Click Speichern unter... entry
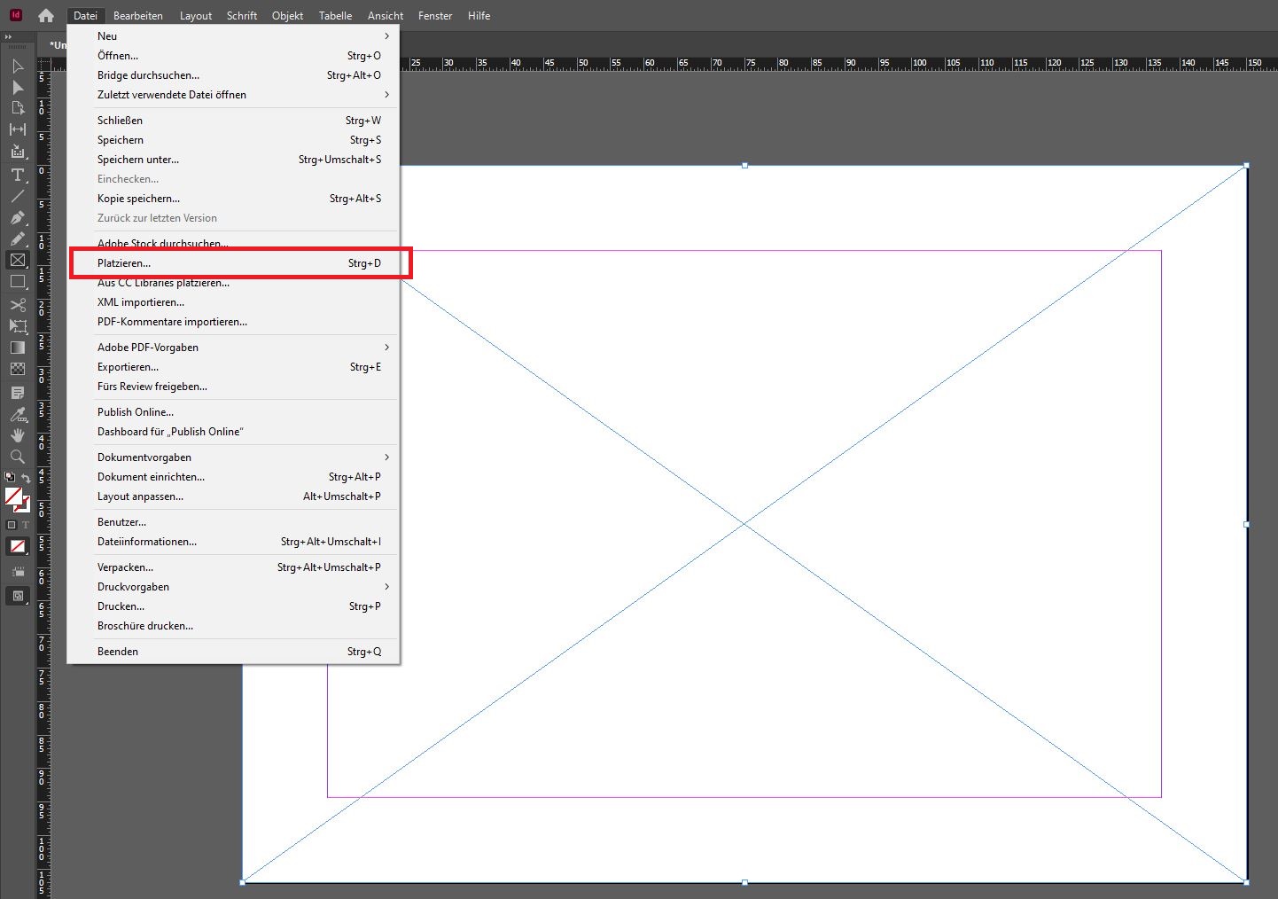The width and height of the screenshot is (1278, 899). pyautogui.click(x=138, y=160)
